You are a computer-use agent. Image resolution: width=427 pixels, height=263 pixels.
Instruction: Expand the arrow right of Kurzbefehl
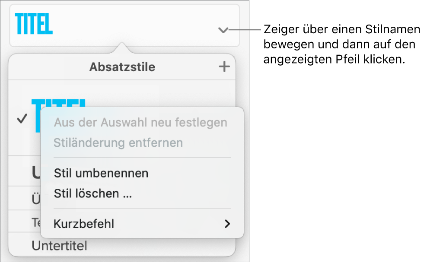pyautogui.click(x=227, y=224)
